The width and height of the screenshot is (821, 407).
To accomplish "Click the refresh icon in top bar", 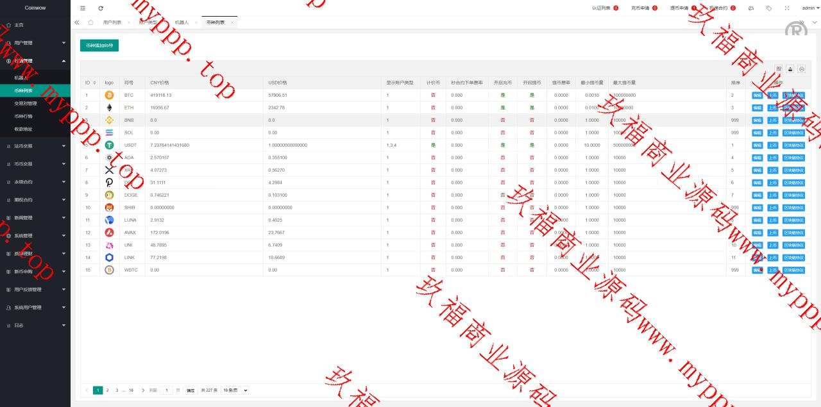I will coord(101,8).
